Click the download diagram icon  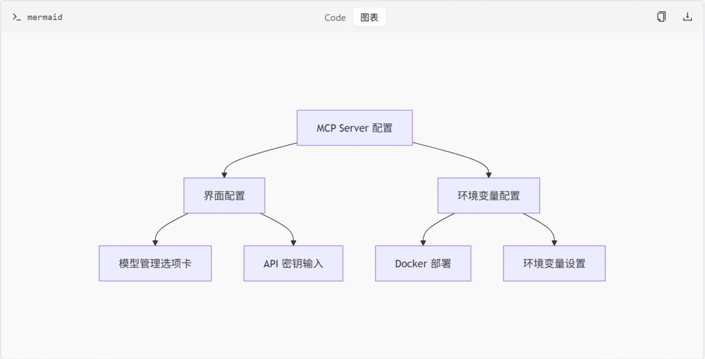687,17
